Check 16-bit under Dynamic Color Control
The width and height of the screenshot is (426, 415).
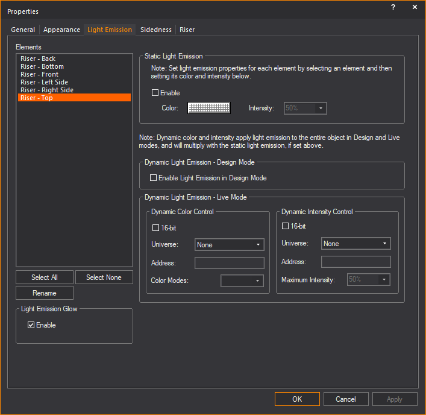[156, 228]
